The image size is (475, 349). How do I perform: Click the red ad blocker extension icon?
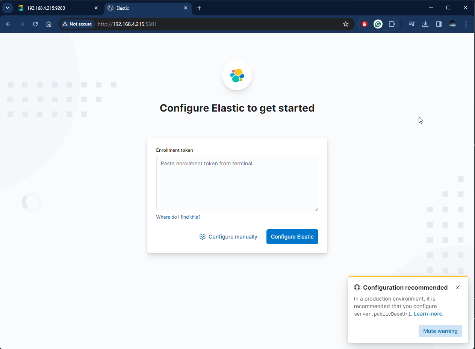(x=365, y=24)
